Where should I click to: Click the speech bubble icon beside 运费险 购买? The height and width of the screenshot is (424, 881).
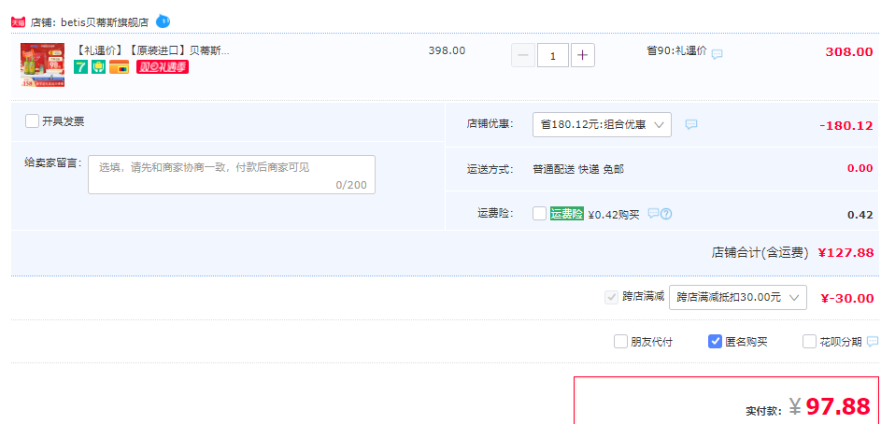[653, 214]
